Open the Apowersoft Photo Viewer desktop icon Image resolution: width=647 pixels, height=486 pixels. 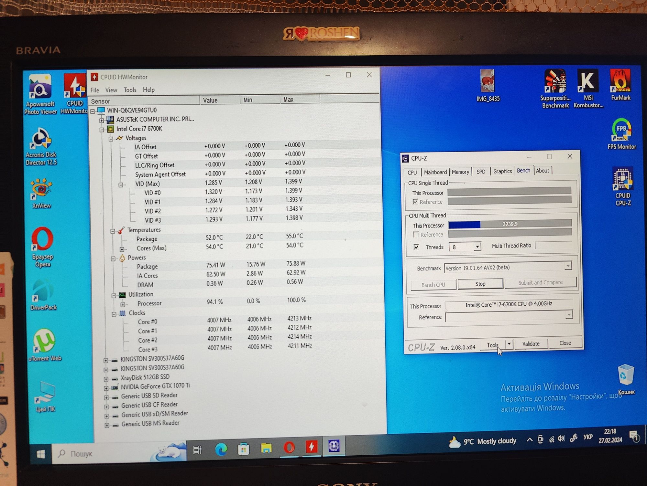(40, 94)
